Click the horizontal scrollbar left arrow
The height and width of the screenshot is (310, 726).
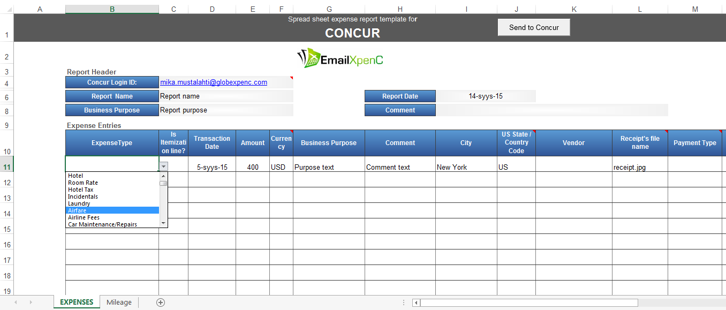(x=416, y=303)
